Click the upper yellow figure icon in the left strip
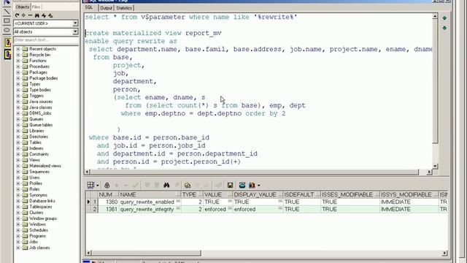The height and width of the screenshot is (263, 467). pos(7,42)
